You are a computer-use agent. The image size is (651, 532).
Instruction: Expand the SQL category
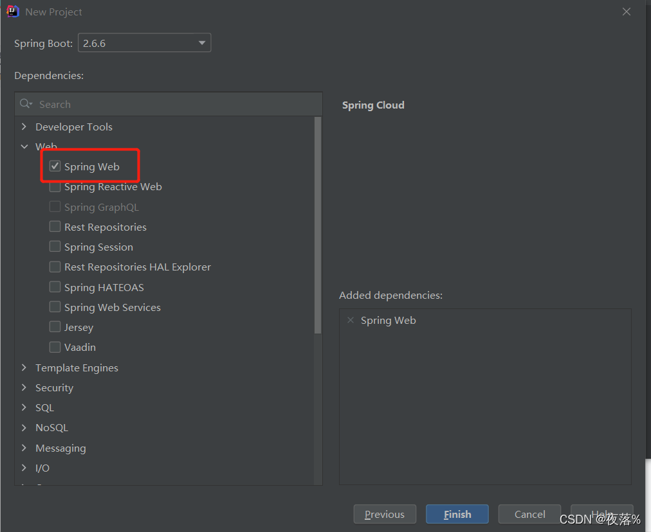(x=24, y=407)
